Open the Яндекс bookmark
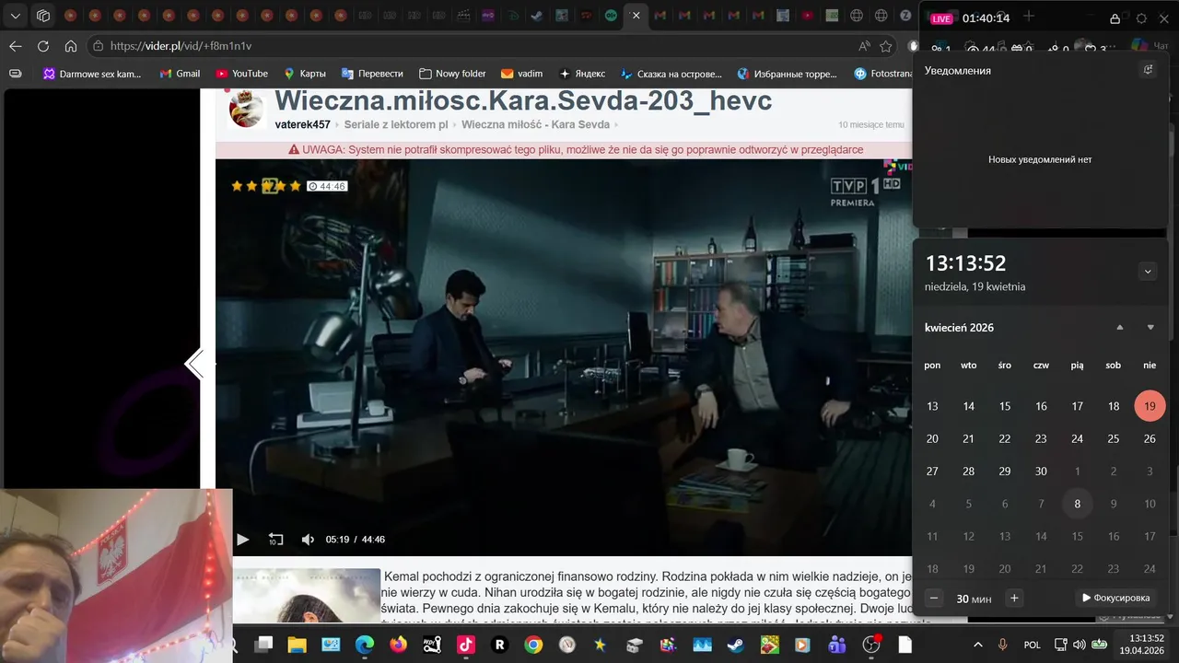 coord(581,74)
